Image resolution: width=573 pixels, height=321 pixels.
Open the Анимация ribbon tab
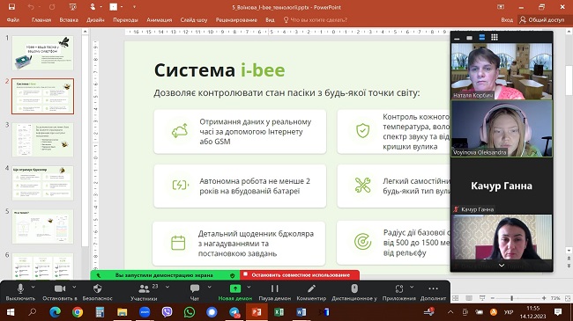coord(160,19)
